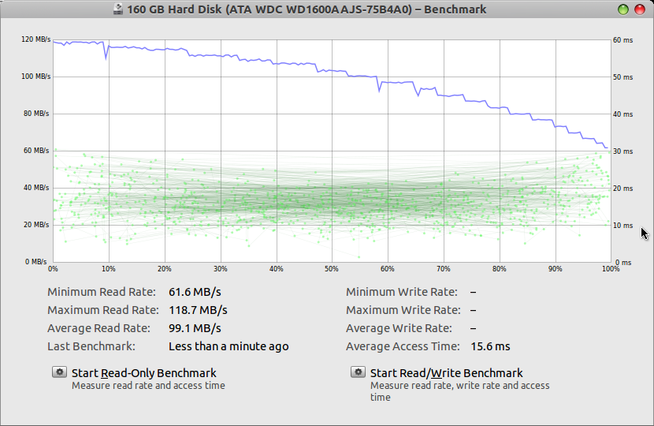Click the Minimum Write Rate label
654x426 pixels.
(x=401, y=292)
